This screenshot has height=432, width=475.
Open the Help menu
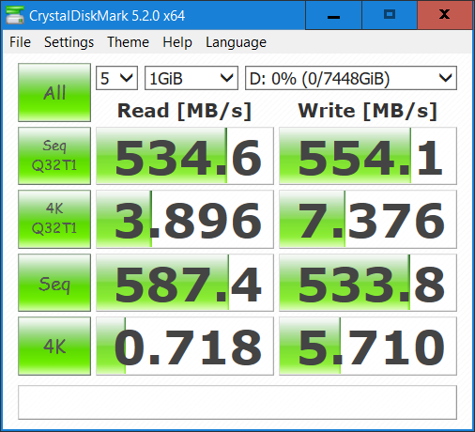click(x=177, y=42)
